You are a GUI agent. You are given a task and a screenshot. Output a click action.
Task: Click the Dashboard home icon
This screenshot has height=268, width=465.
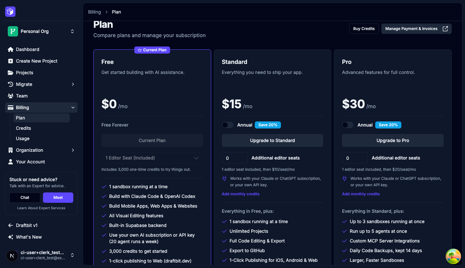tap(11, 49)
